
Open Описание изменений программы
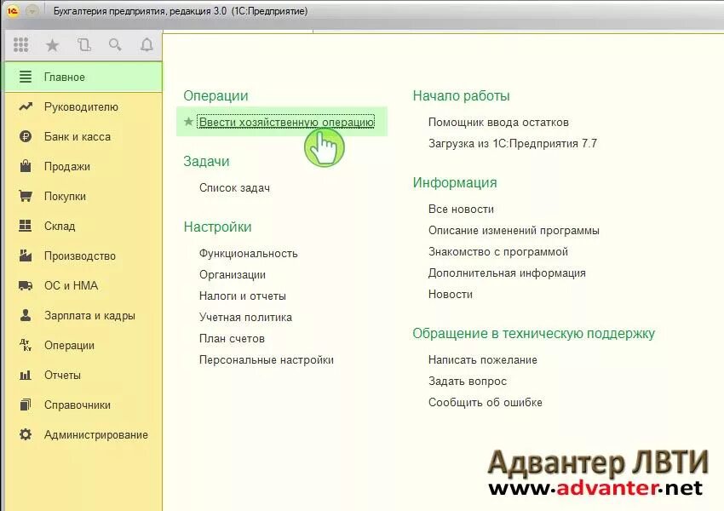pyautogui.click(x=514, y=230)
